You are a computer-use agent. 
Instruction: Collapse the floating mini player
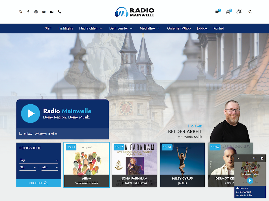coord(238,158)
